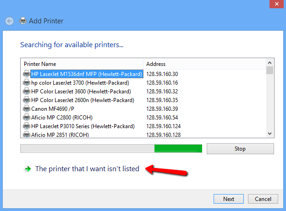Click the Canon MF4690 /P printer icon
The image size is (286, 211).
[27, 108]
